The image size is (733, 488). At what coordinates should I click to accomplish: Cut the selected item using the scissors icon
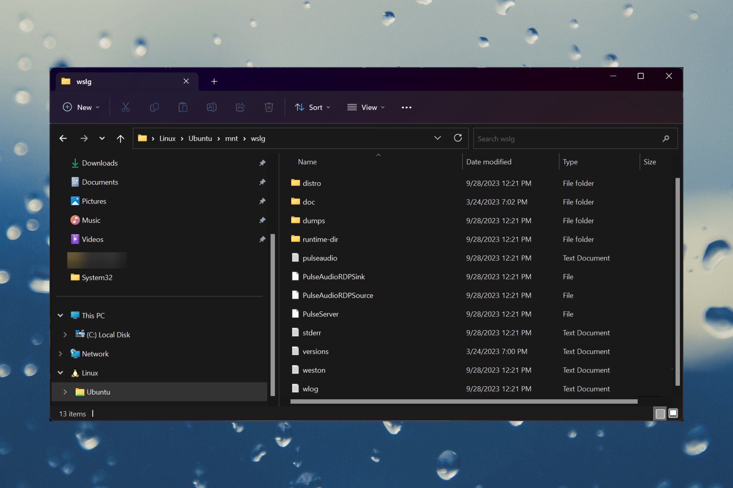tap(125, 107)
